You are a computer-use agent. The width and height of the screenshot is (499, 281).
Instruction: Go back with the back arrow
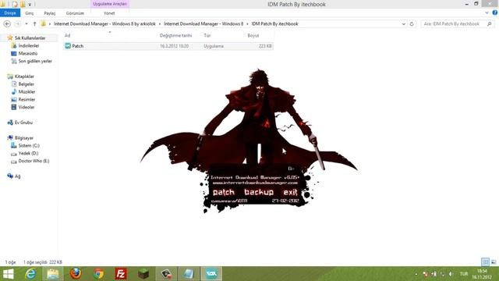click(7, 24)
